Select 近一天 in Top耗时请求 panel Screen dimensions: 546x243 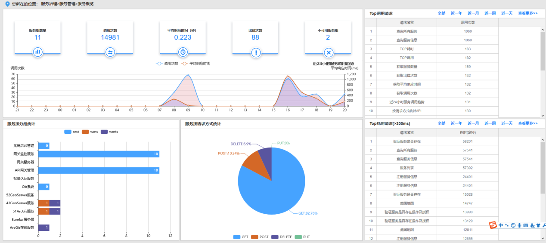tap(507, 123)
